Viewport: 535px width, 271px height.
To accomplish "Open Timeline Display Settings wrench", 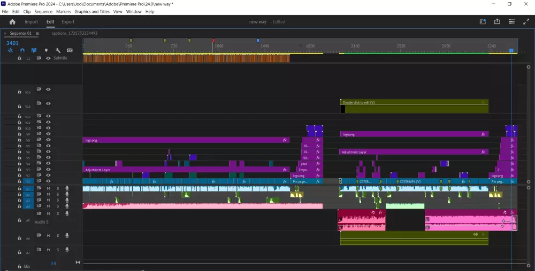I will [x=58, y=50].
